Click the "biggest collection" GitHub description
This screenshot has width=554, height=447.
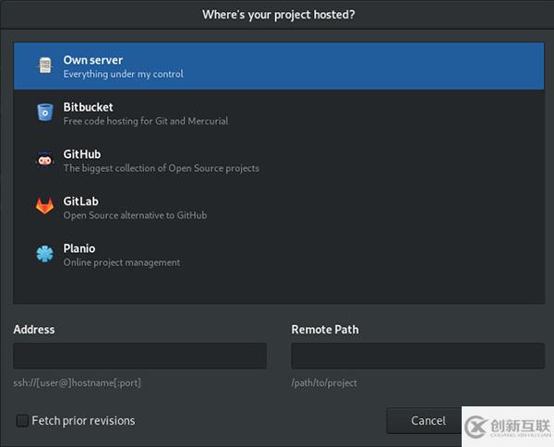(161, 168)
